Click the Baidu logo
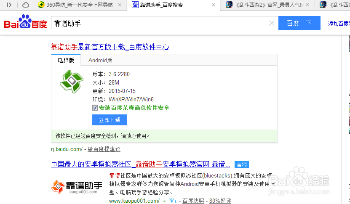This screenshot has width=350, height=204. coord(25,22)
